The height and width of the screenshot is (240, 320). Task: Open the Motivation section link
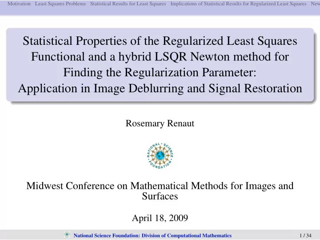pos(19,4)
